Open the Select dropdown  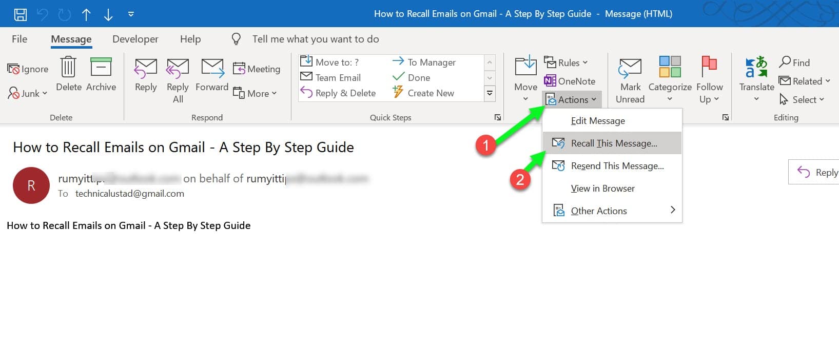802,99
